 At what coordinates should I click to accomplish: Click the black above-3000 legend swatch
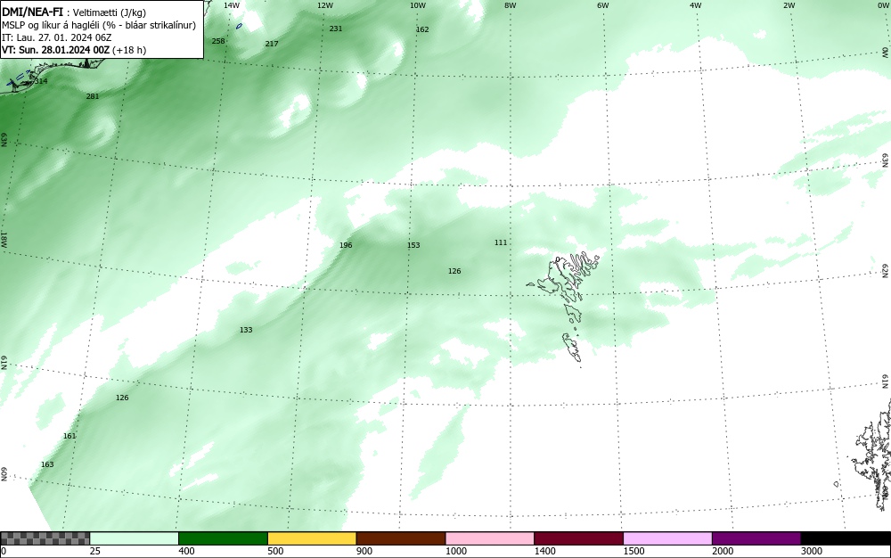coord(846,538)
